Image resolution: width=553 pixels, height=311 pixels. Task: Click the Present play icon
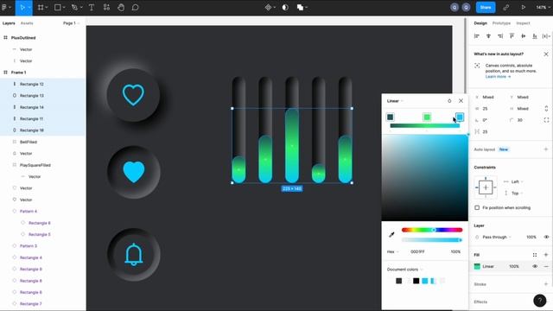[524, 8]
